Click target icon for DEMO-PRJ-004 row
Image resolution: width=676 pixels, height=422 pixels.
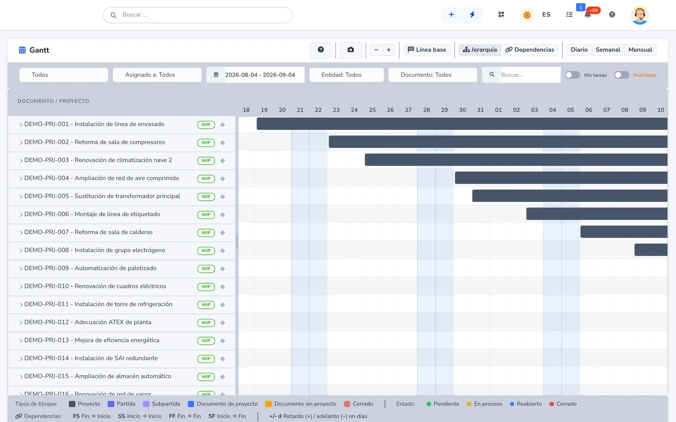pos(222,179)
